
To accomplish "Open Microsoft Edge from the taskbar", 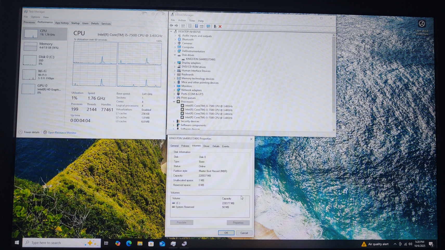I will tap(129, 244).
